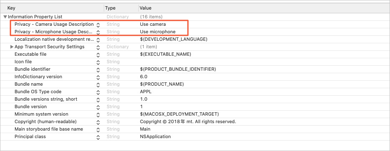This screenshot has width=390, height=151.
Task: Click the APPL value
Action: point(146,92)
